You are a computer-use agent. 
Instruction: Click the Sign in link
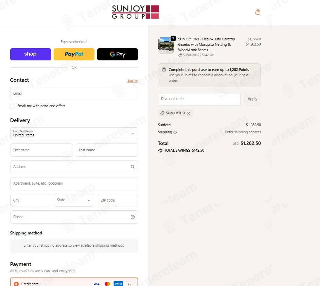[x=132, y=80]
